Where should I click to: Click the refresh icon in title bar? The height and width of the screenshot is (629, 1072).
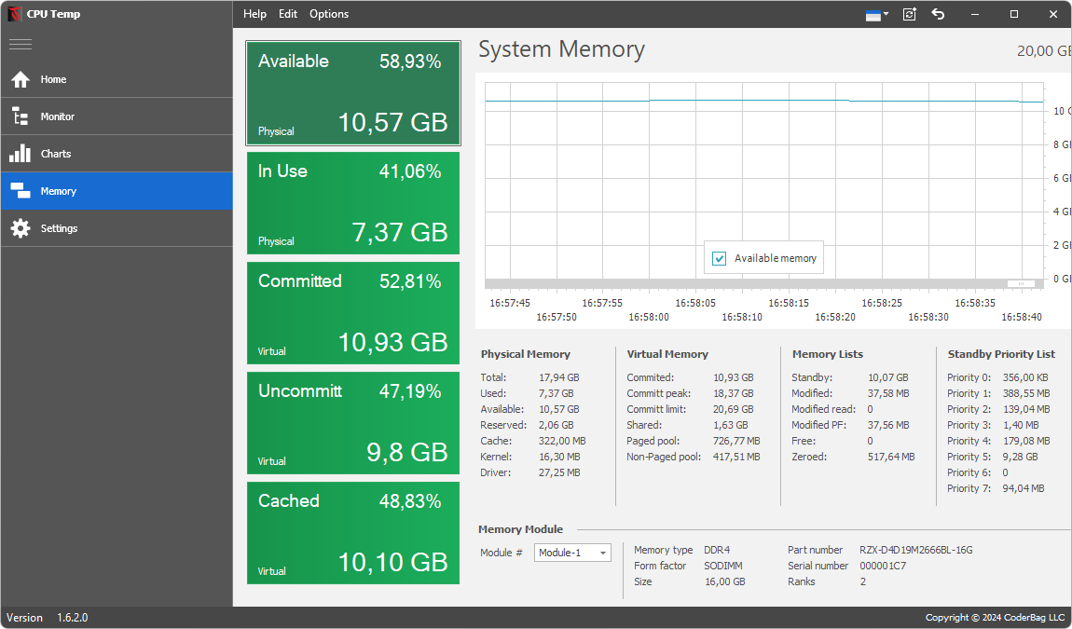910,14
